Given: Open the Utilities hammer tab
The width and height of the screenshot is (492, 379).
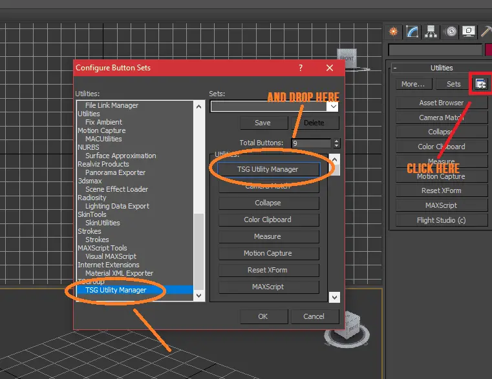Looking at the screenshot, I should [x=486, y=32].
